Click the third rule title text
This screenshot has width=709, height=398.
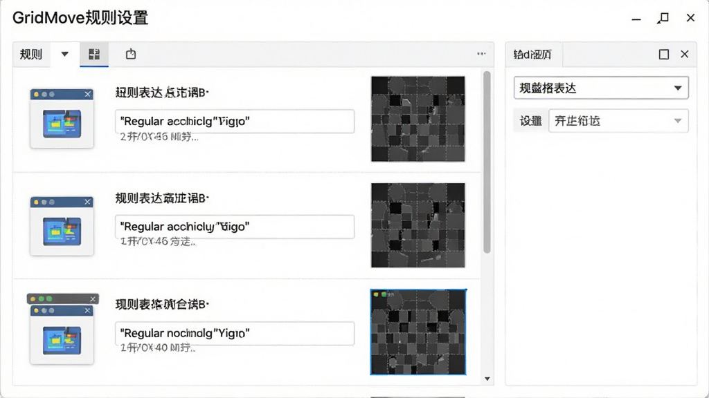pyautogui.click(x=162, y=304)
